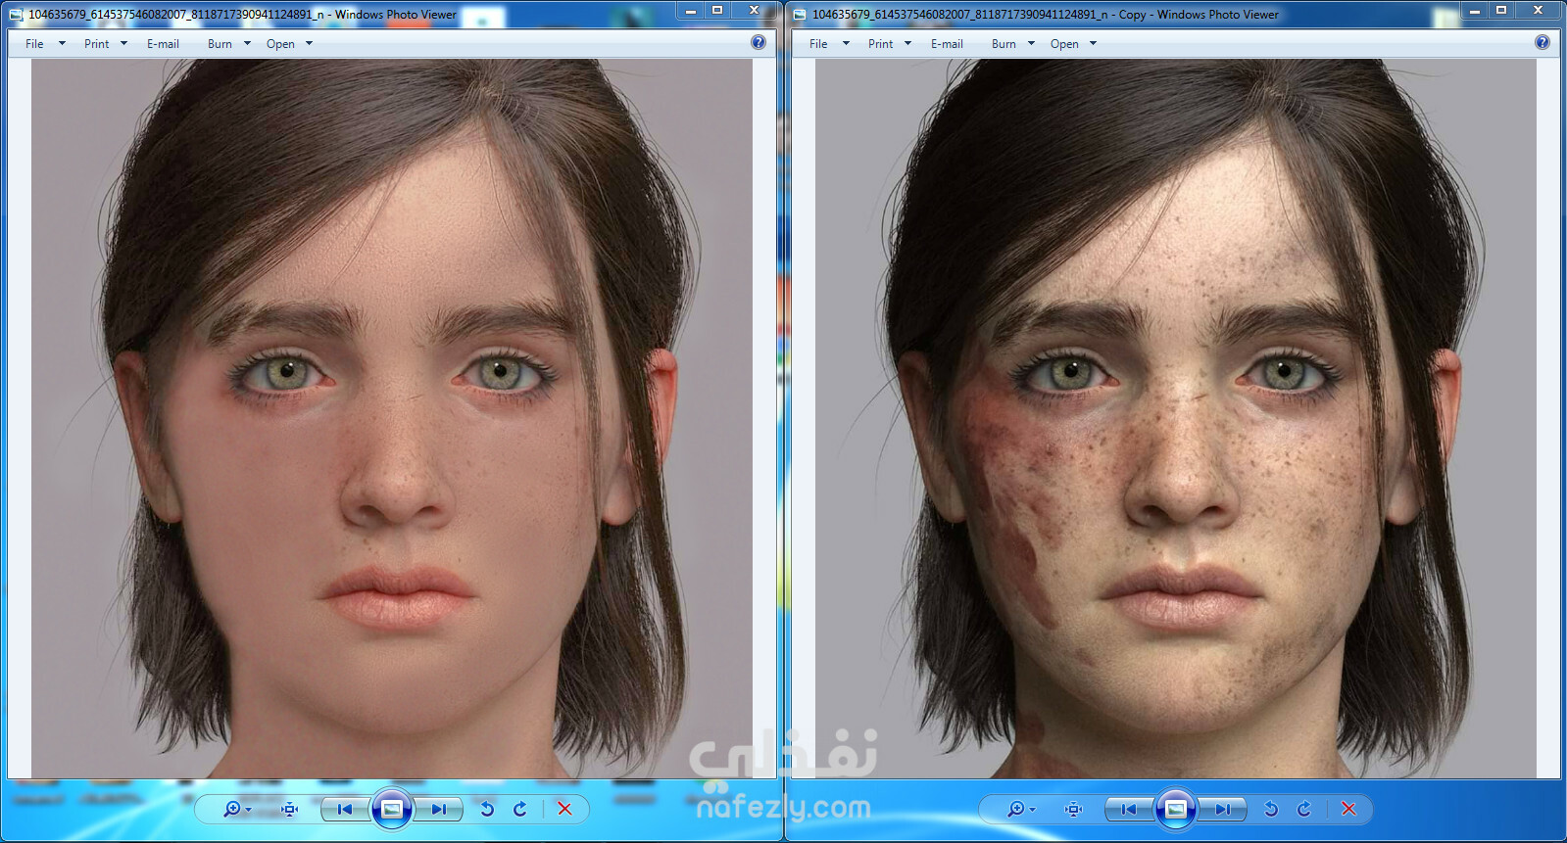Open Help icon in left viewer
This screenshot has width=1567, height=843.
pos(759,42)
